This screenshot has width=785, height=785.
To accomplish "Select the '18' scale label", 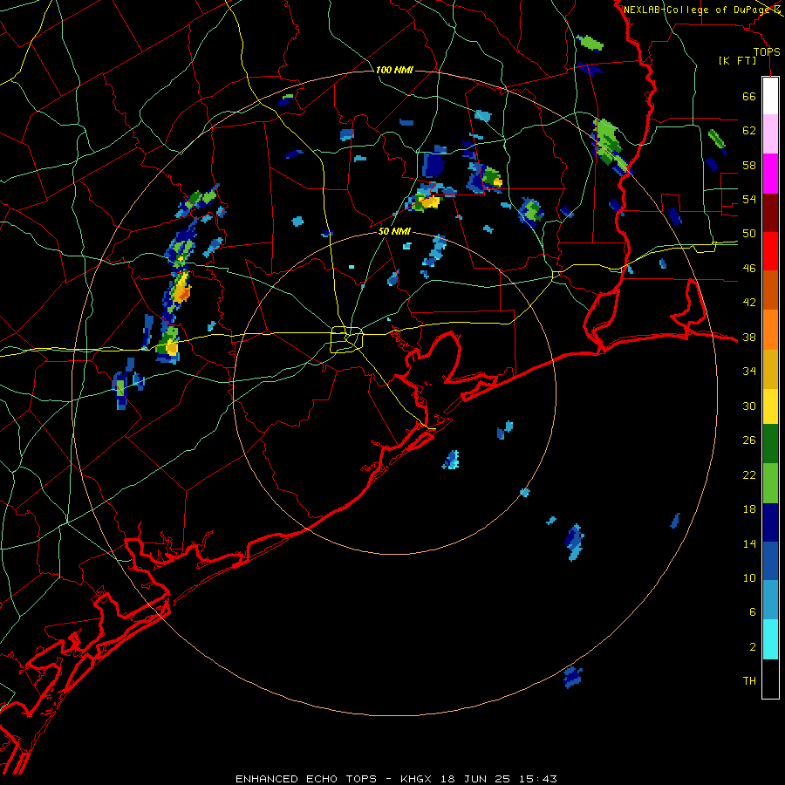I will 749,509.
